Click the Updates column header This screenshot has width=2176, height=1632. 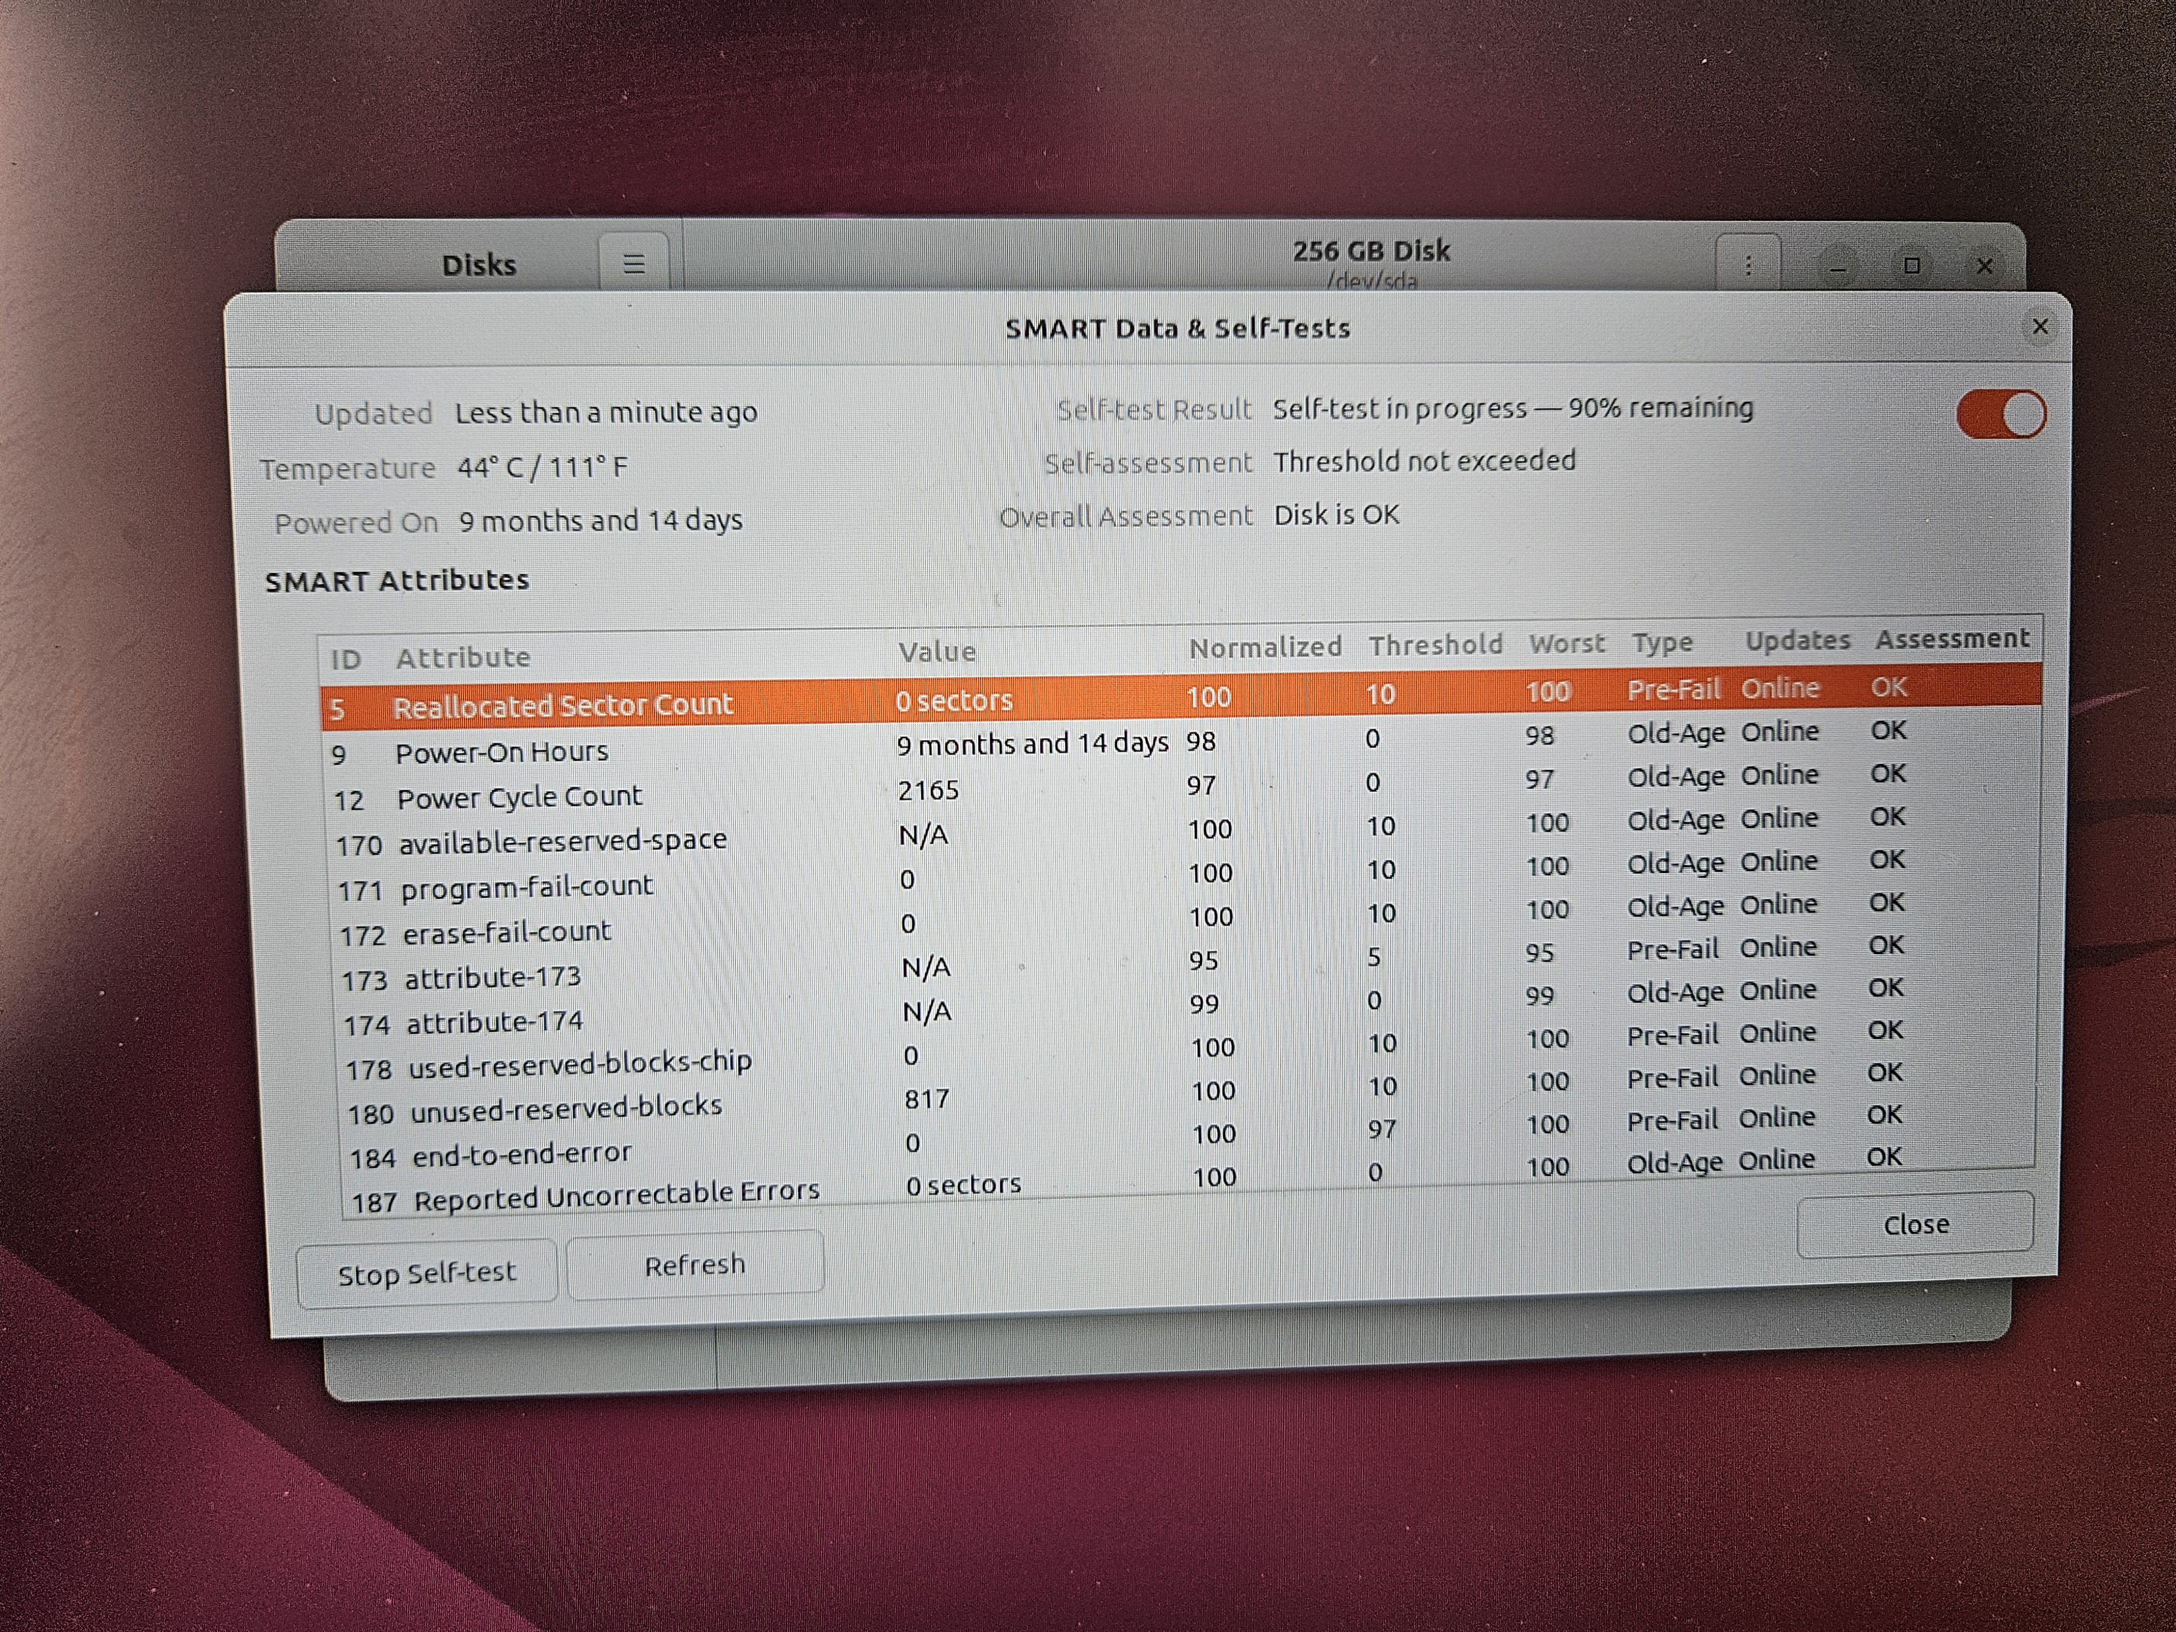(x=1797, y=640)
